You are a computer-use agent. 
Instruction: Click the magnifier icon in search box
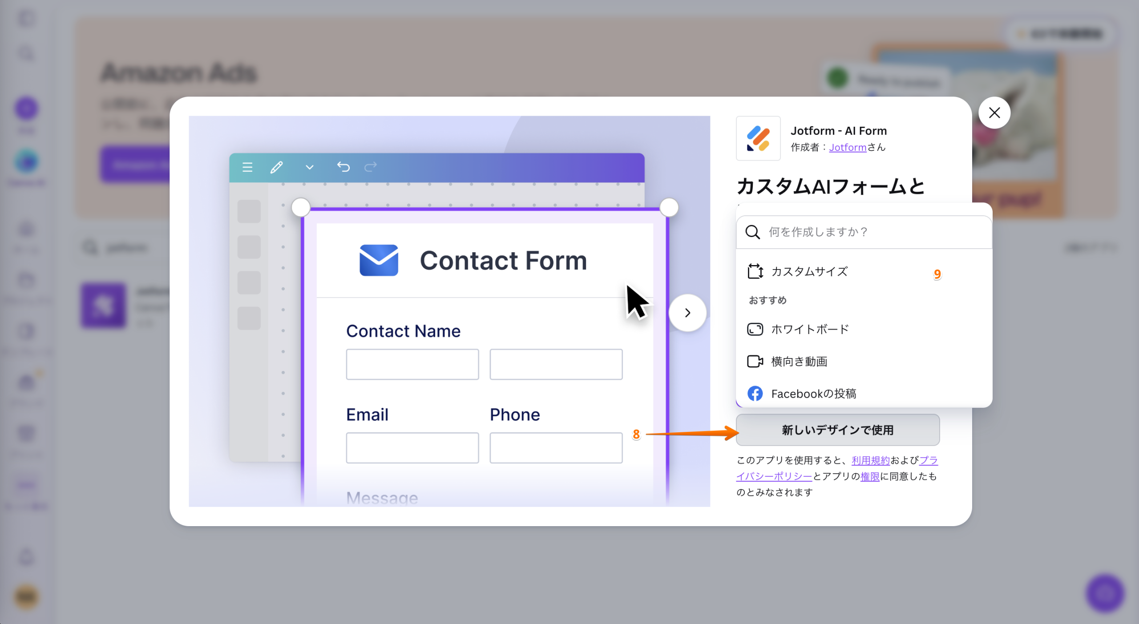pyautogui.click(x=752, y=232)
